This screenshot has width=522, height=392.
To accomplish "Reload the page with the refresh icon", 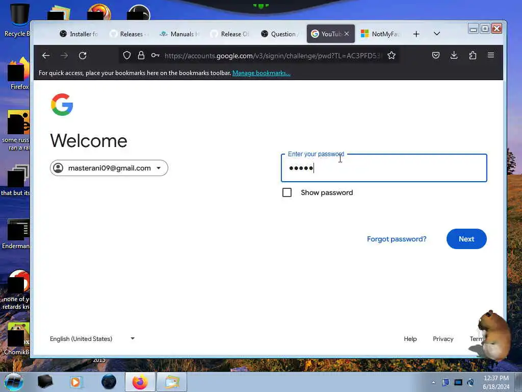I will pyautogui.click(x=83, y=56).
